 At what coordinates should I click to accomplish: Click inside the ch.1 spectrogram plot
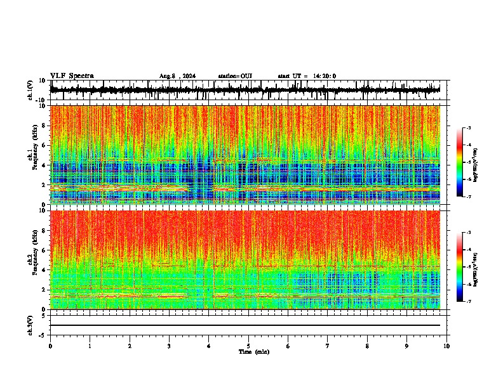(x=245, y=155)
